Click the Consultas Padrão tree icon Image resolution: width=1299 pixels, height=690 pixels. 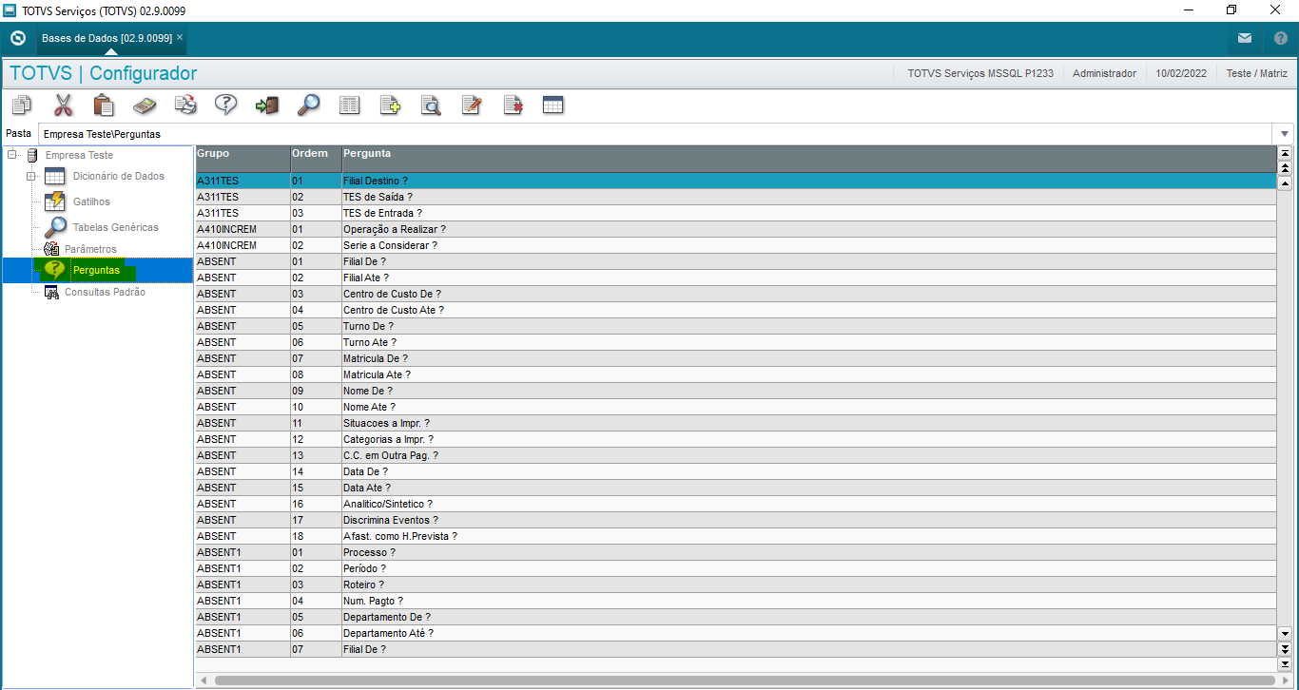(52, 292)
